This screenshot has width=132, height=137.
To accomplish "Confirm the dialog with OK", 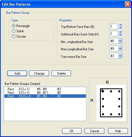I will pyautogui.click(x=72, y=131).
